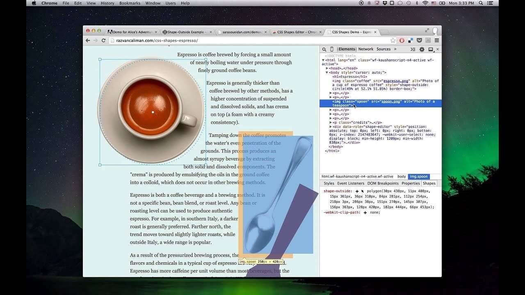Select html.wf-kaushanscript breadcrumb item
Screen dimensions: 525x295
tap(357, 177)
